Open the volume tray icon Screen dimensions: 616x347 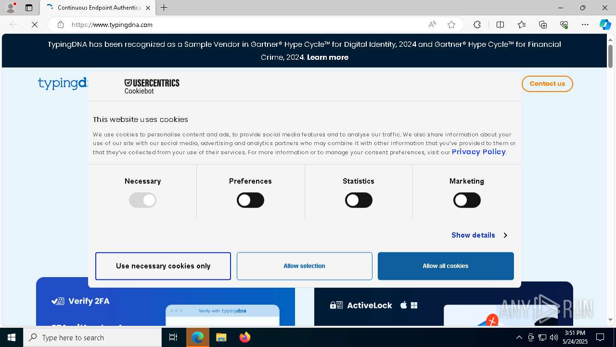553,337
